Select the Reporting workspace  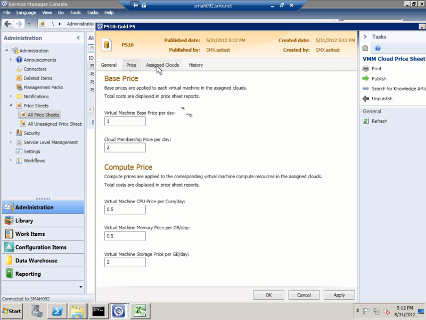43,274
